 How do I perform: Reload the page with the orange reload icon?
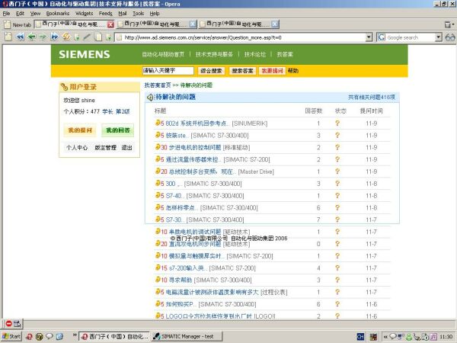pos(66,37)
